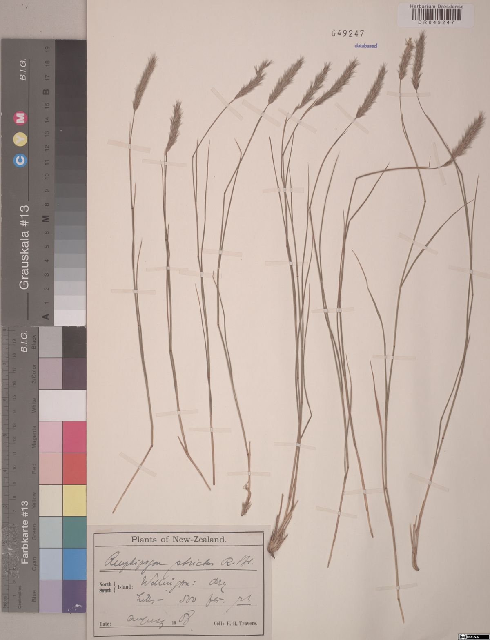Select the black patch on Farbkarte

point(74,342)
